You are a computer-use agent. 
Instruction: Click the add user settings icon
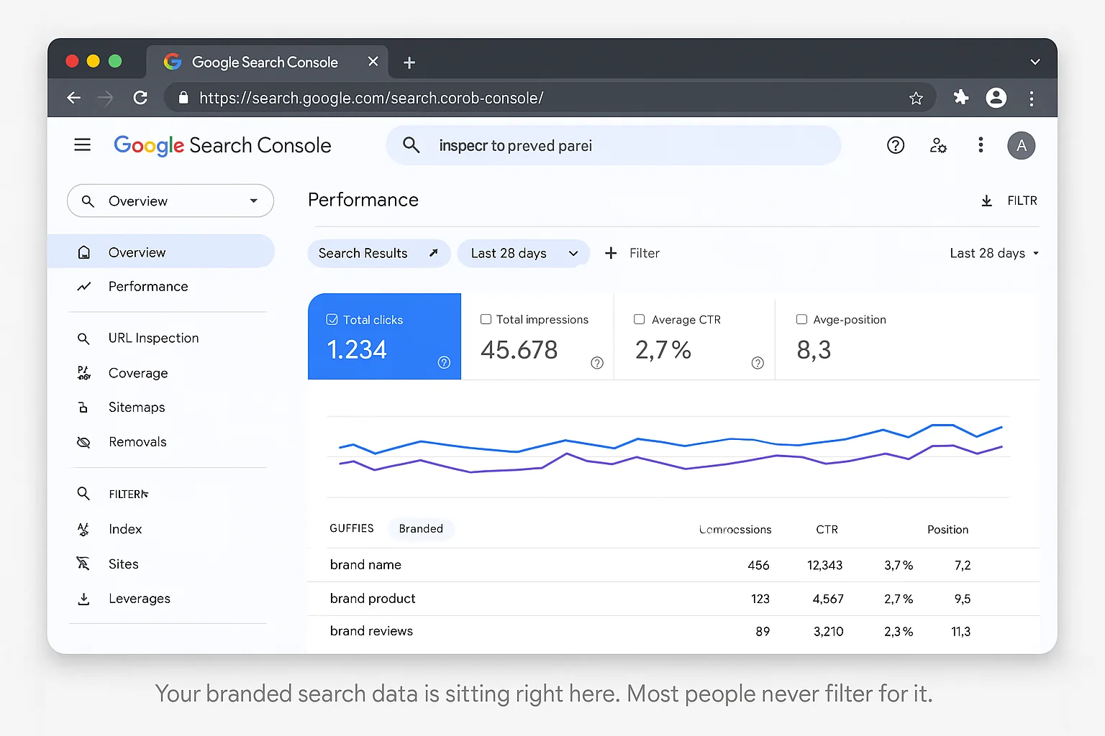938,145
